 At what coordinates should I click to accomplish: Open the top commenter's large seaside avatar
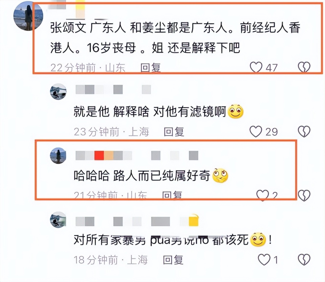pos(28,16)
